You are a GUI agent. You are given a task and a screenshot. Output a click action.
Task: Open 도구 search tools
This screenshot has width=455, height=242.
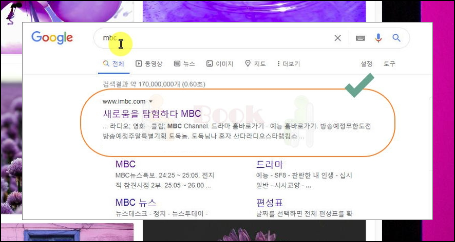pyautogui.click(x=389, y=64)
